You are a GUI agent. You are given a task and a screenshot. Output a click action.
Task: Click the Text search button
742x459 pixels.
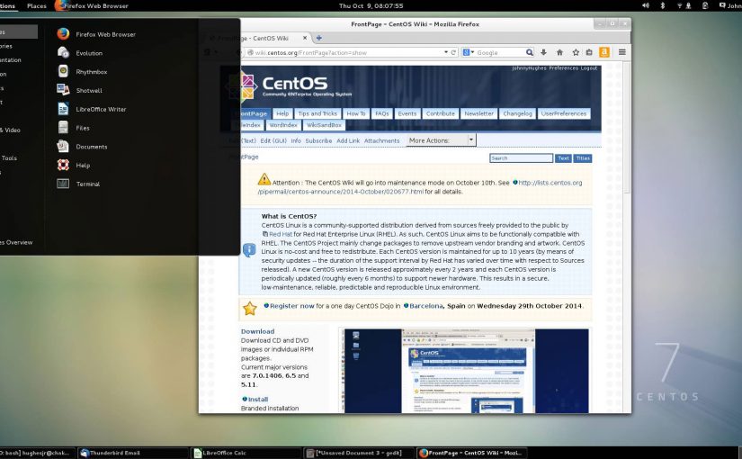click(x=563, y=158)
